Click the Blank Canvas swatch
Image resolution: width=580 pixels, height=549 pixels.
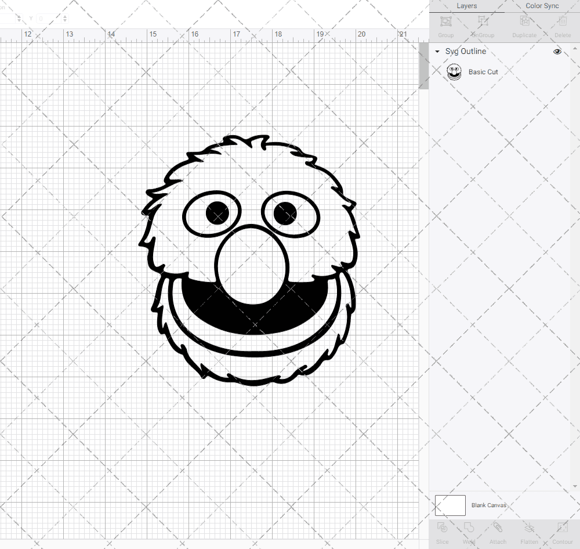click(450, 505)
